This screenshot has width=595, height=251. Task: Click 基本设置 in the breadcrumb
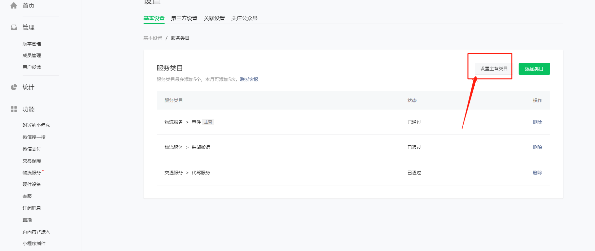[x=153, y=38]
